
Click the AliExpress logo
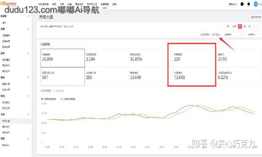8,3
